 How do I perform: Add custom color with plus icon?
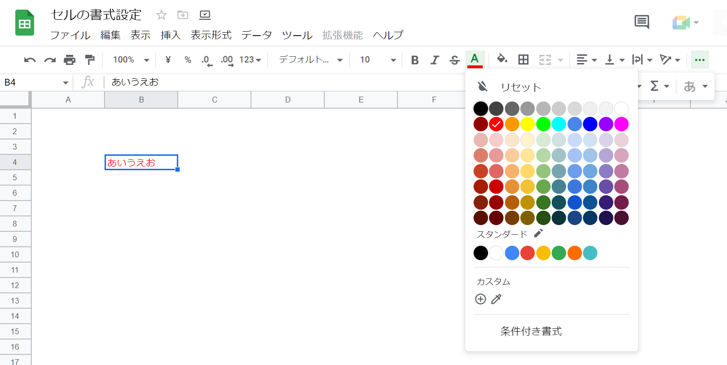480,299
